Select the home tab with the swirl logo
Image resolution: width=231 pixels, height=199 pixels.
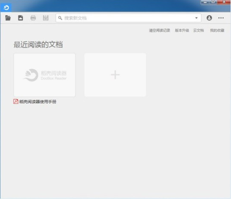[x=6, y=7]
